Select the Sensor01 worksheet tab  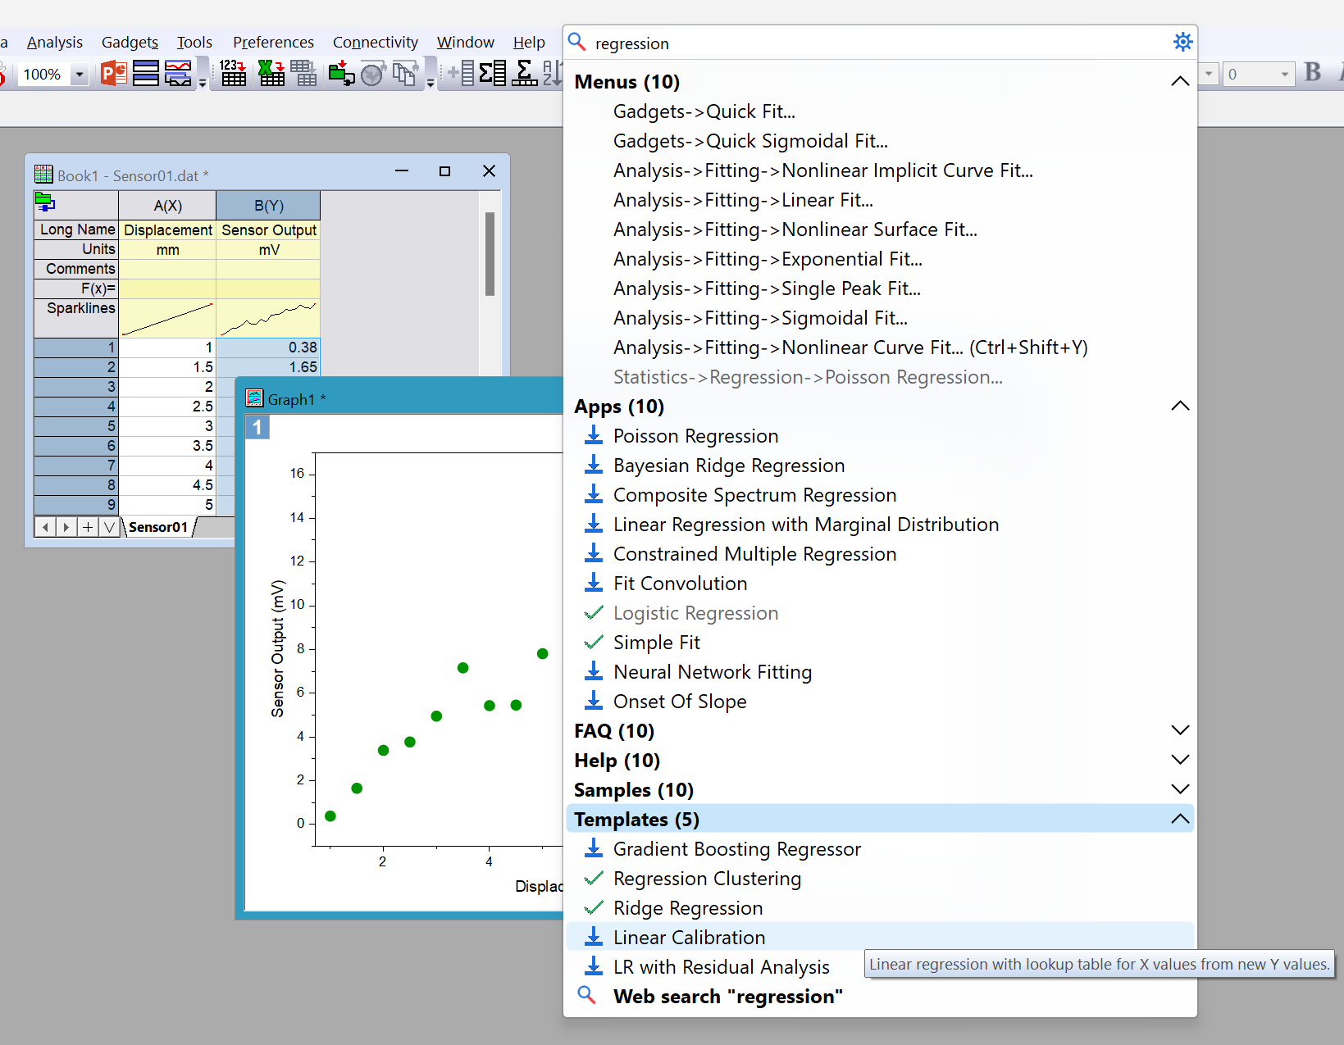click(x=158, y=527)
